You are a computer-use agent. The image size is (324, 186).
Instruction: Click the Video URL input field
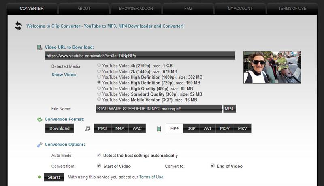140,56
